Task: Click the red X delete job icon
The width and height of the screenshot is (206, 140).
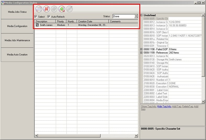Action: [46, 9]
